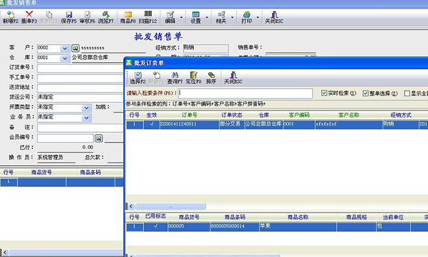Enable the 显示全部 checkbox

coord(407,93)
